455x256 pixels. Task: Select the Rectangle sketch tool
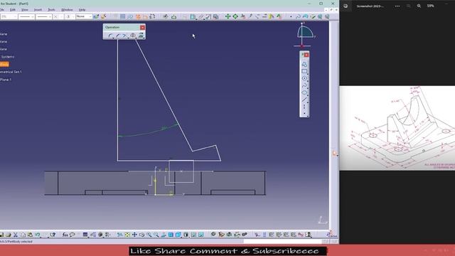click(x=304, y=71)
